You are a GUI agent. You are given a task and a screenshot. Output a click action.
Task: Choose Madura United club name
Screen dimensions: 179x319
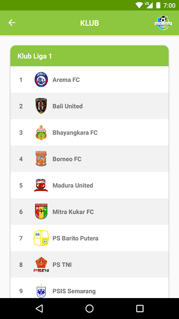point(73,185)
